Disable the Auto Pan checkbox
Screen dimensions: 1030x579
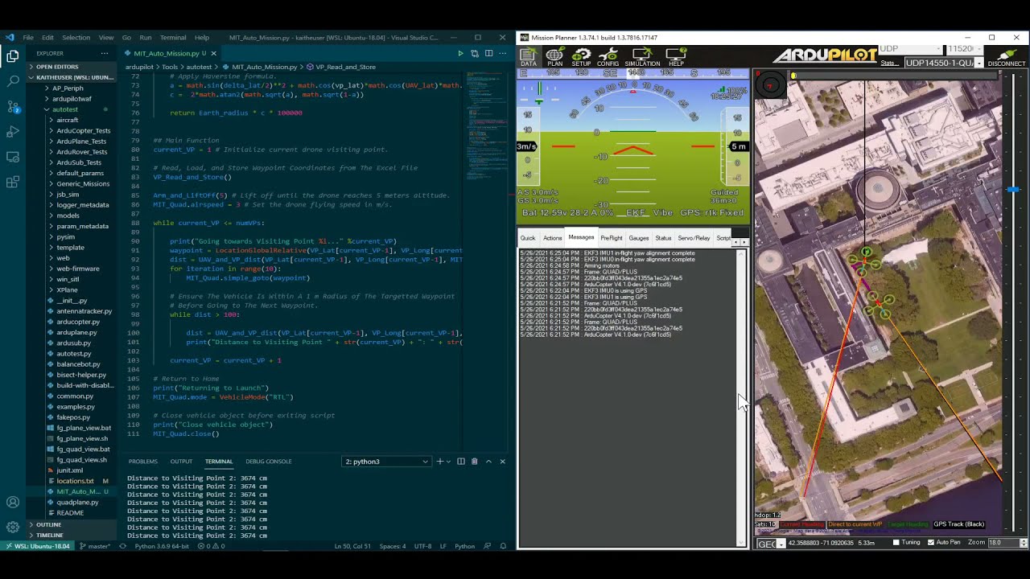[x=931, y=543]
